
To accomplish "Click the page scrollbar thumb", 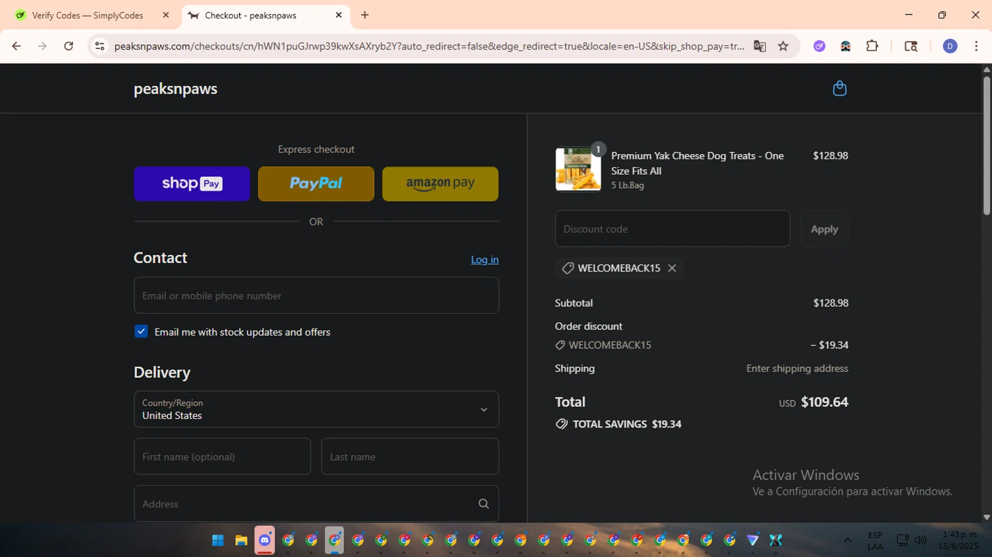I will click(x=987, y=145).
